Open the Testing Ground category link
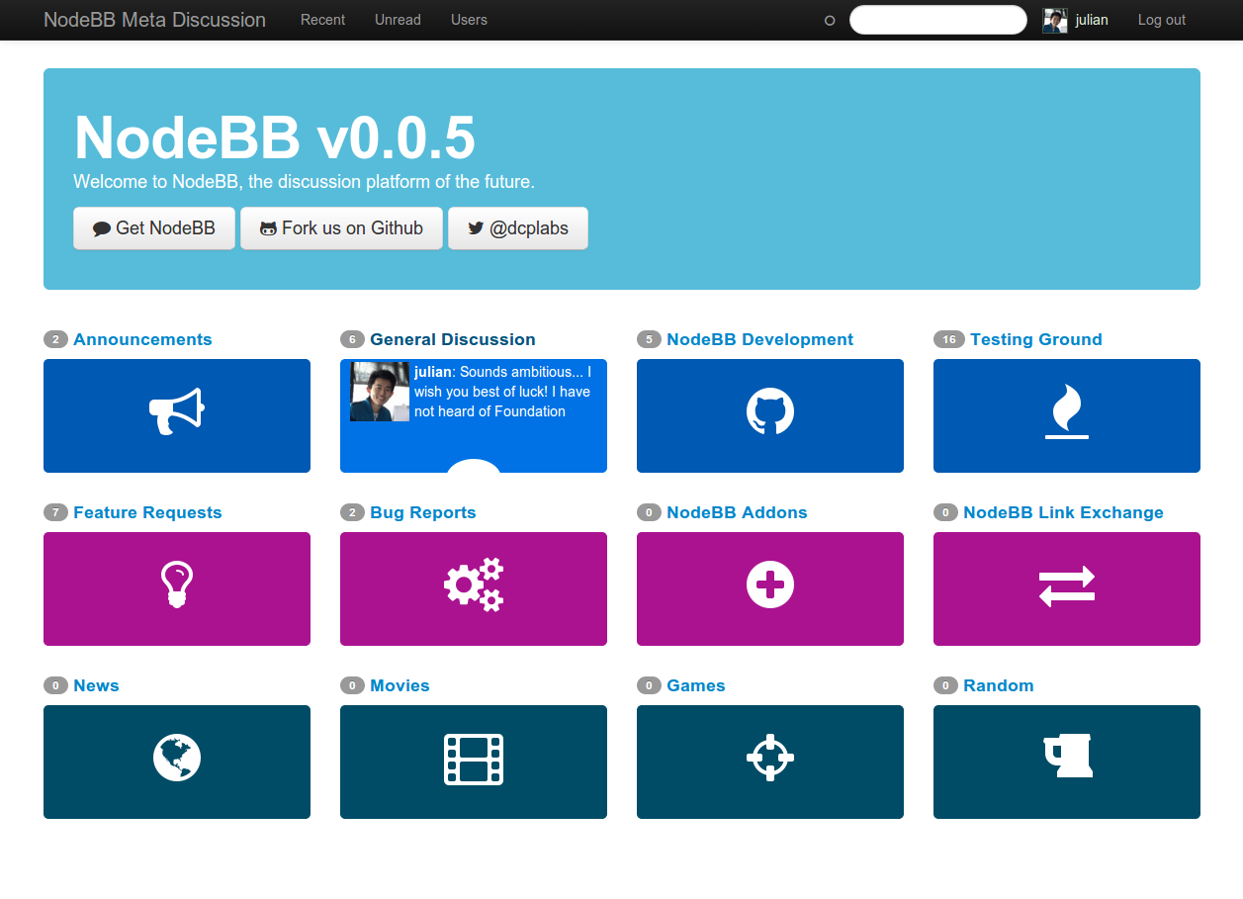 pos(1036,339)
